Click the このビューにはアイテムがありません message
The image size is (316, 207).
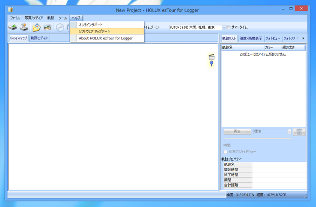263,54
